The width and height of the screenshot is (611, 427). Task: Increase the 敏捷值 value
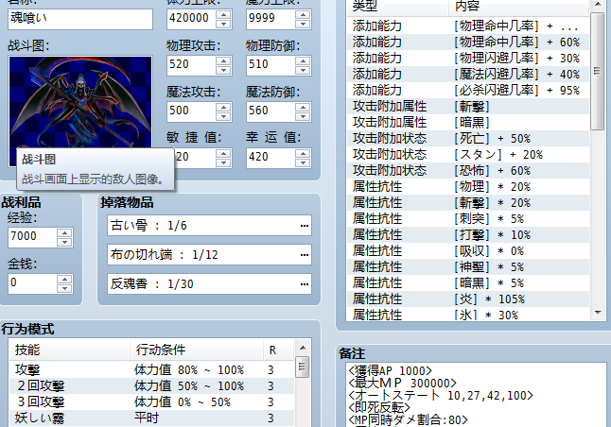point(223,153)
